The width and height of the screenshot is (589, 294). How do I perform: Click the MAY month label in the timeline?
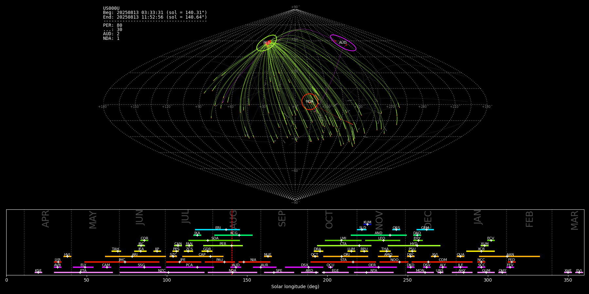click(x=93, y=220)
